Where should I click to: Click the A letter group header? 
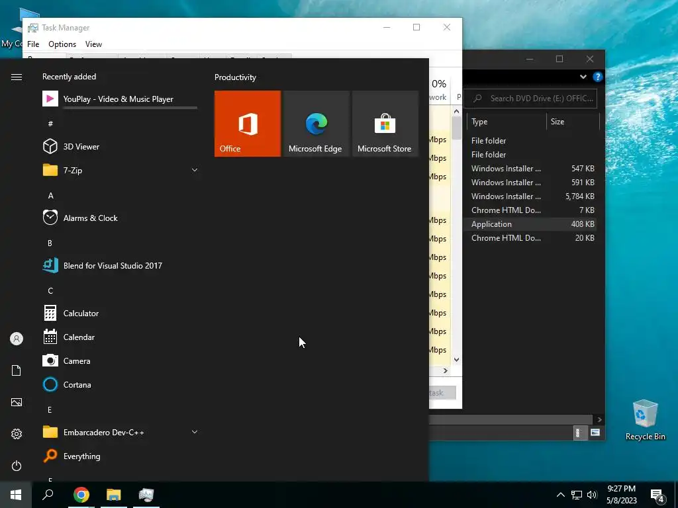click(50, 195)
